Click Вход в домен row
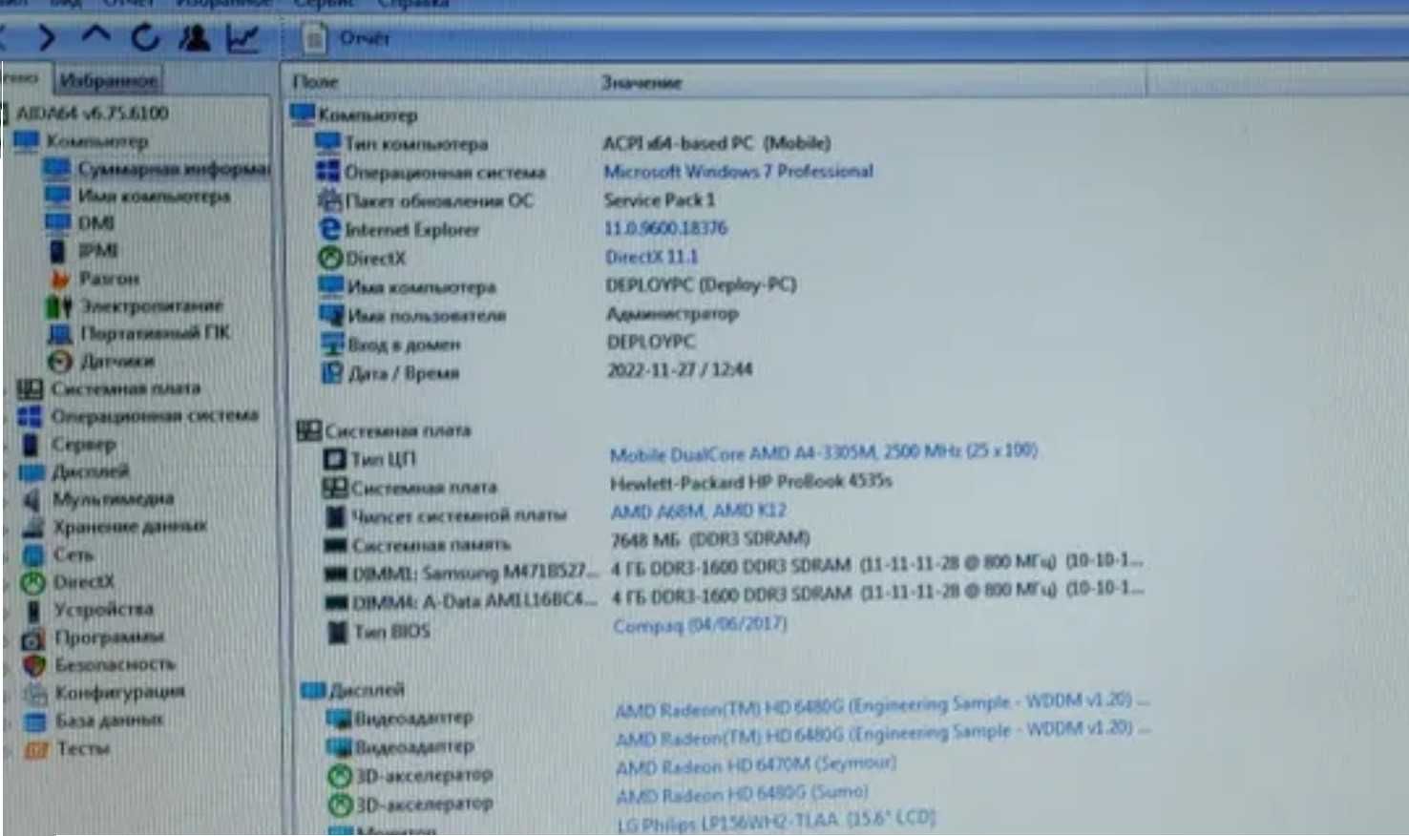The width and height of the screenshot is (1409, 836). pos(507,344)
